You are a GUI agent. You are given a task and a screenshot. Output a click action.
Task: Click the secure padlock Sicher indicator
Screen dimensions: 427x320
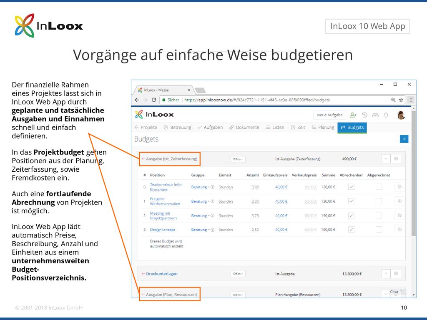coord(171,100)
